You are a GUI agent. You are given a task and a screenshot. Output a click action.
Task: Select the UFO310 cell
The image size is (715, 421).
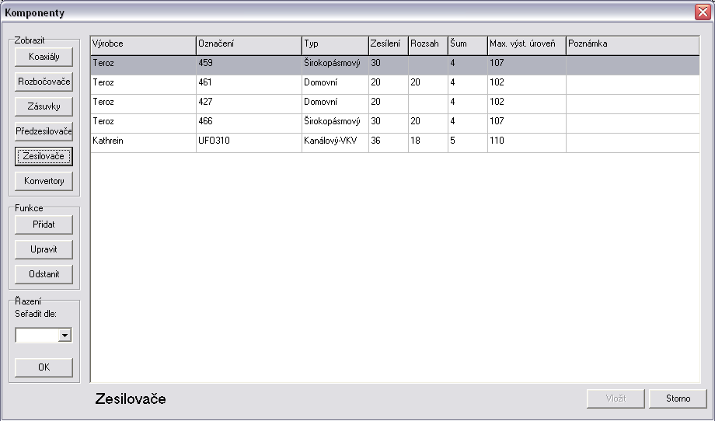pos(249,143)
